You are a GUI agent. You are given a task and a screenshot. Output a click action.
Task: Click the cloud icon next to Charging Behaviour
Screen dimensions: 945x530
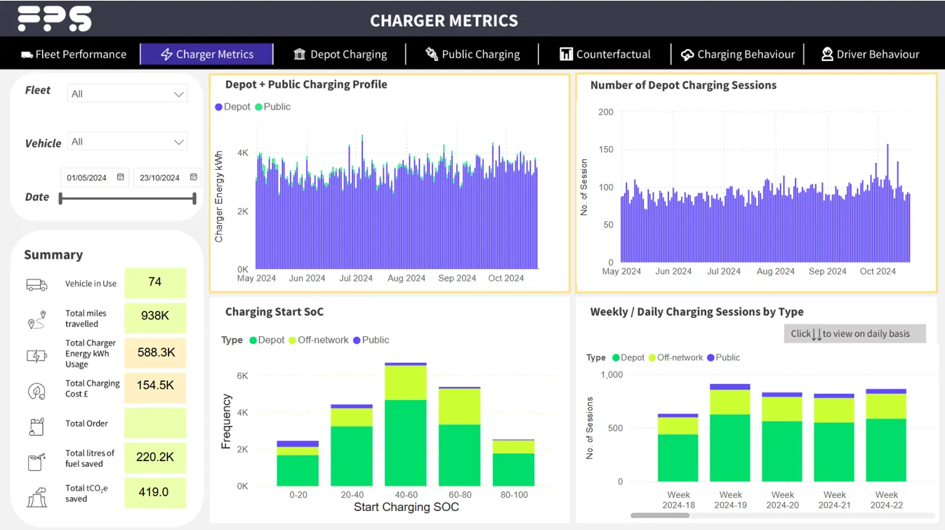[687, 53]
